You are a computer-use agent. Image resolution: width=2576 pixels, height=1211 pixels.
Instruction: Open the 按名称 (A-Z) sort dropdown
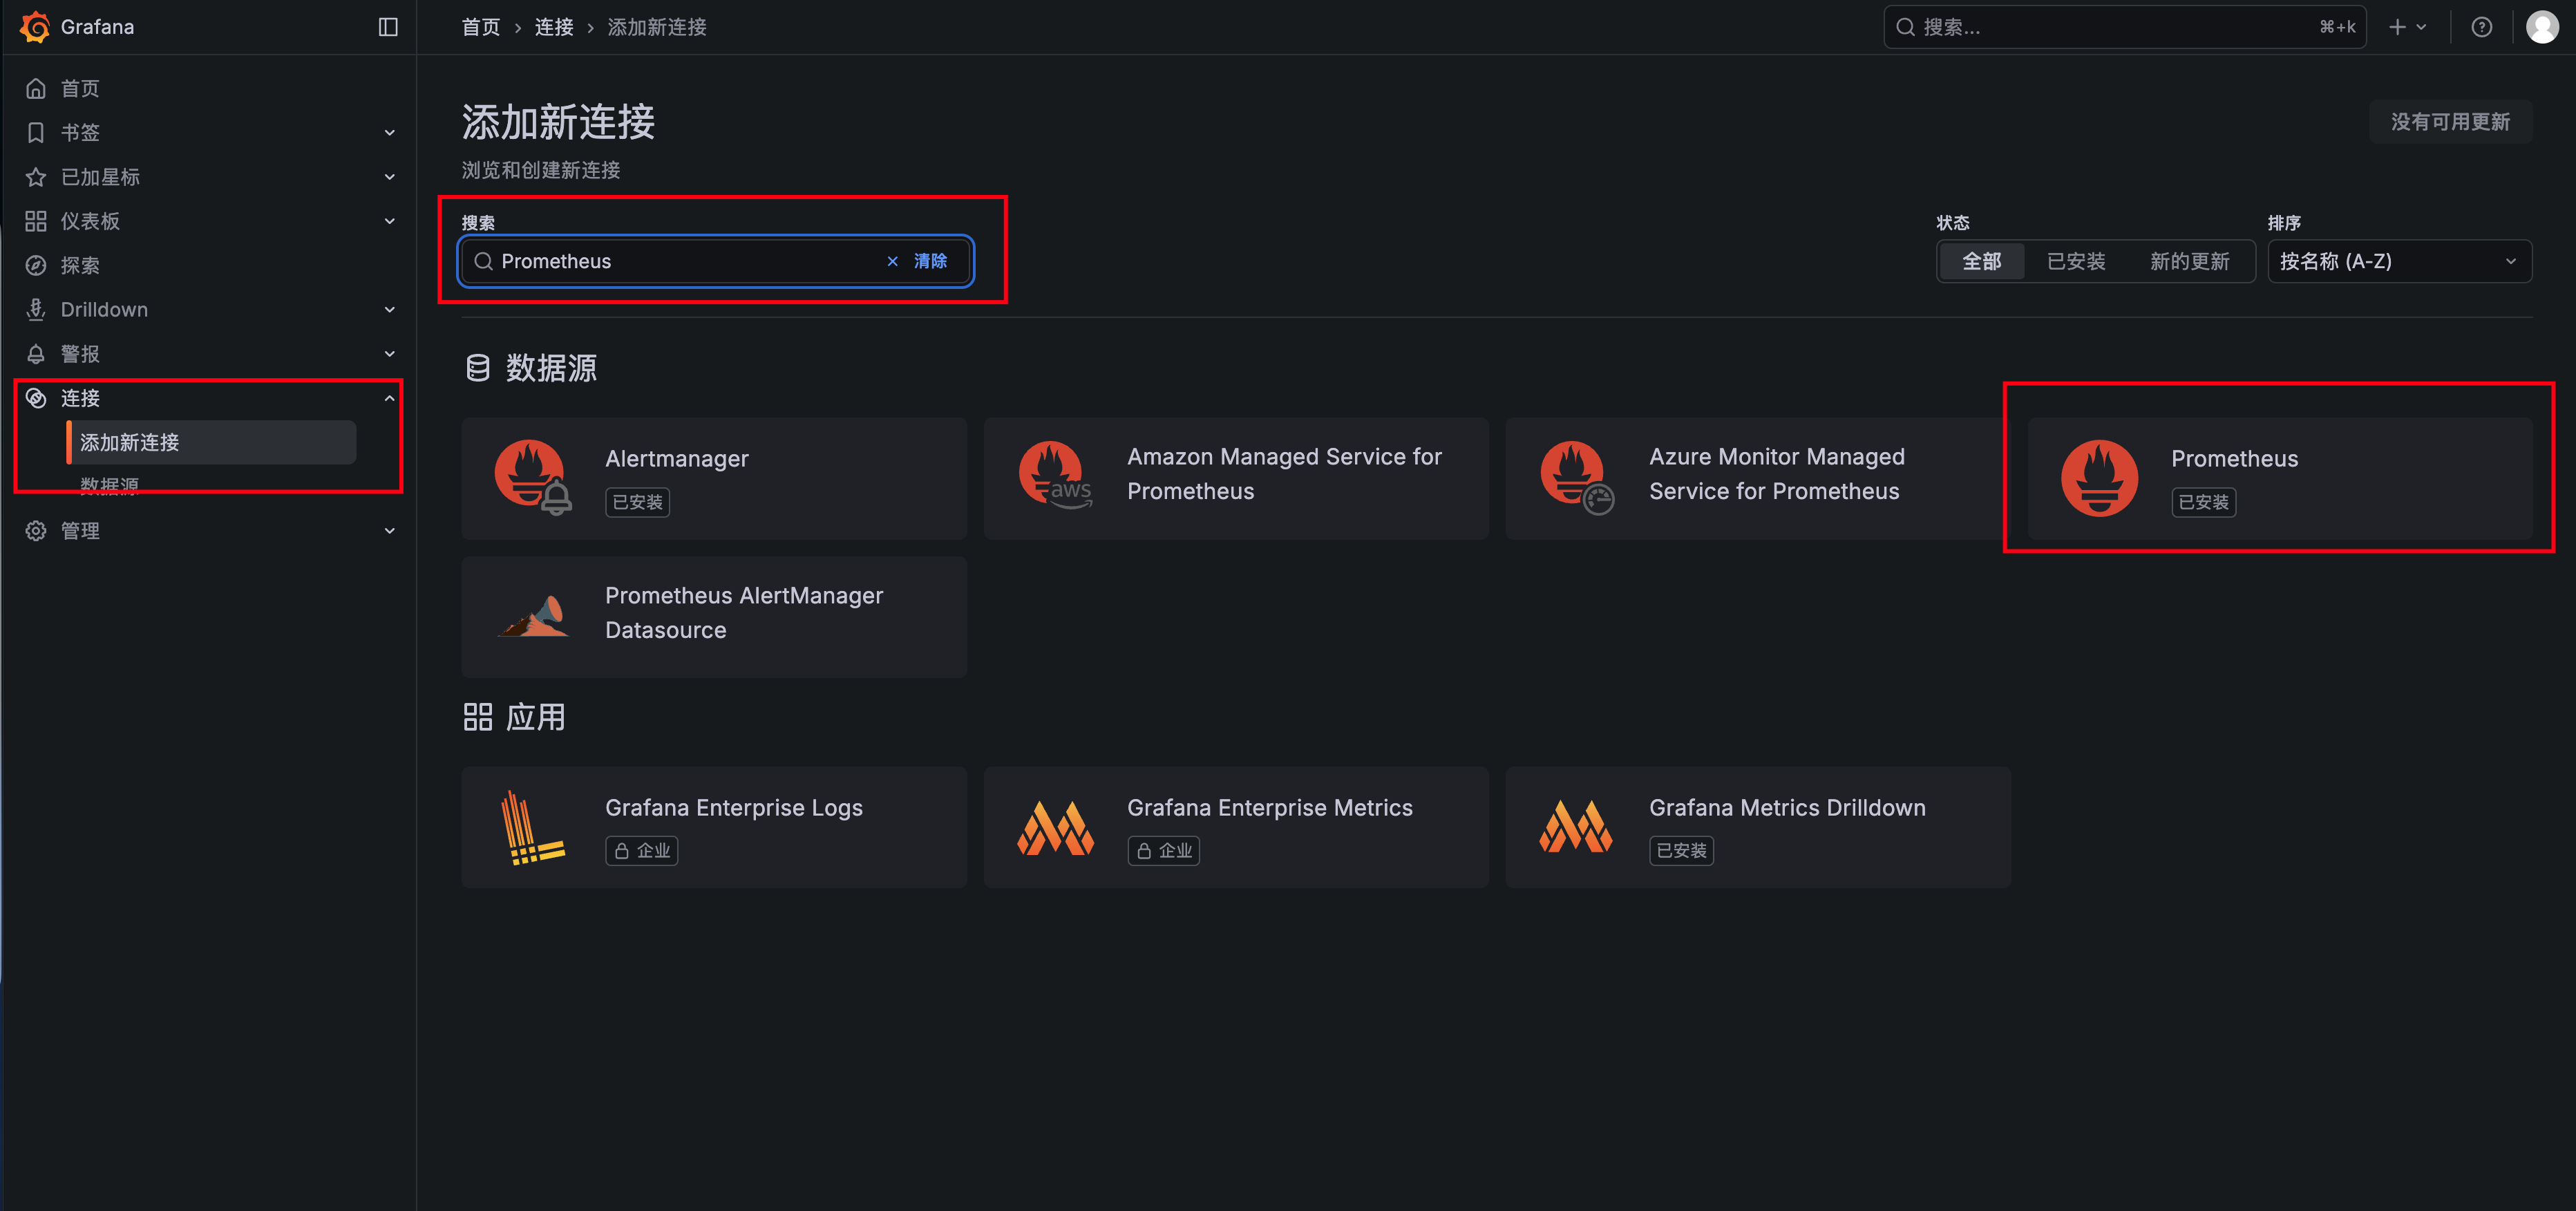pos(2398,261)
